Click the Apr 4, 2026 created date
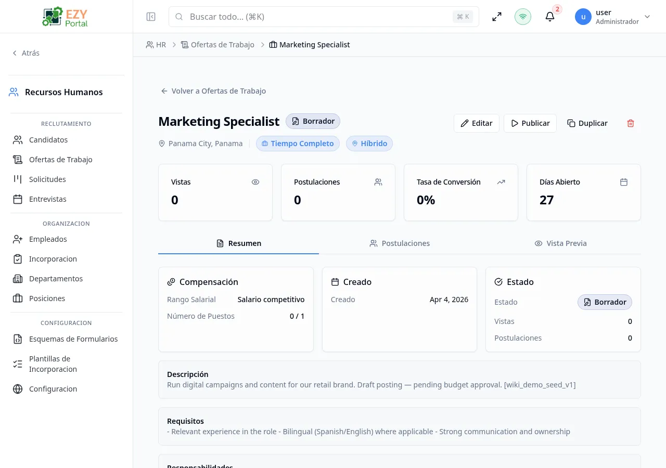Screen dimensions: 666x468 point(449,300)
